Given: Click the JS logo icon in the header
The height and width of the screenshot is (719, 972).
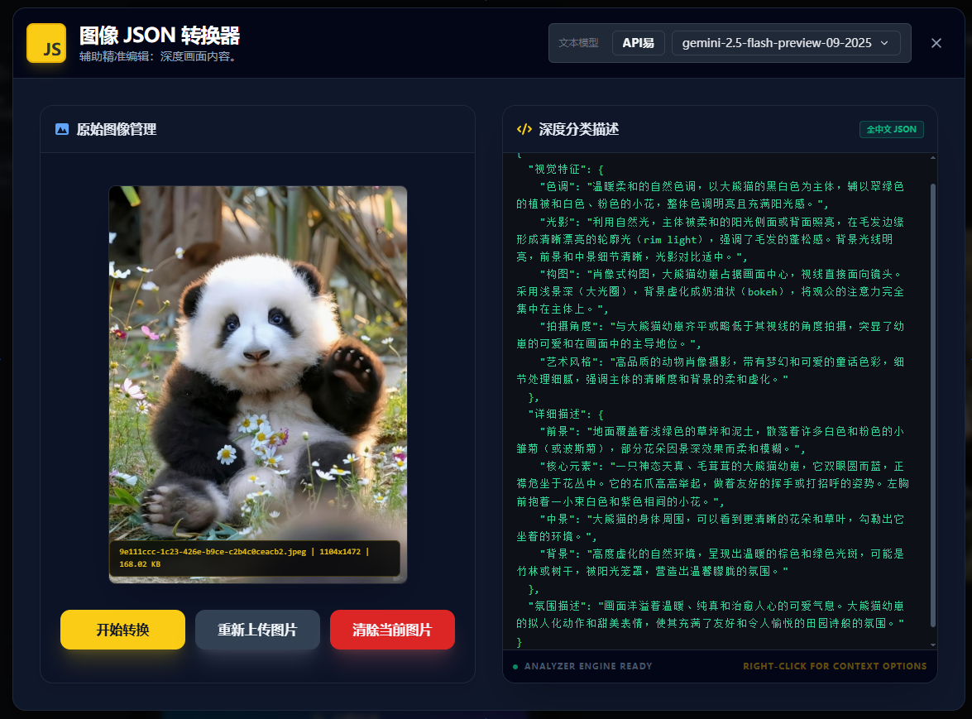Looking at the screenshot, I should [x=46, y=43].
